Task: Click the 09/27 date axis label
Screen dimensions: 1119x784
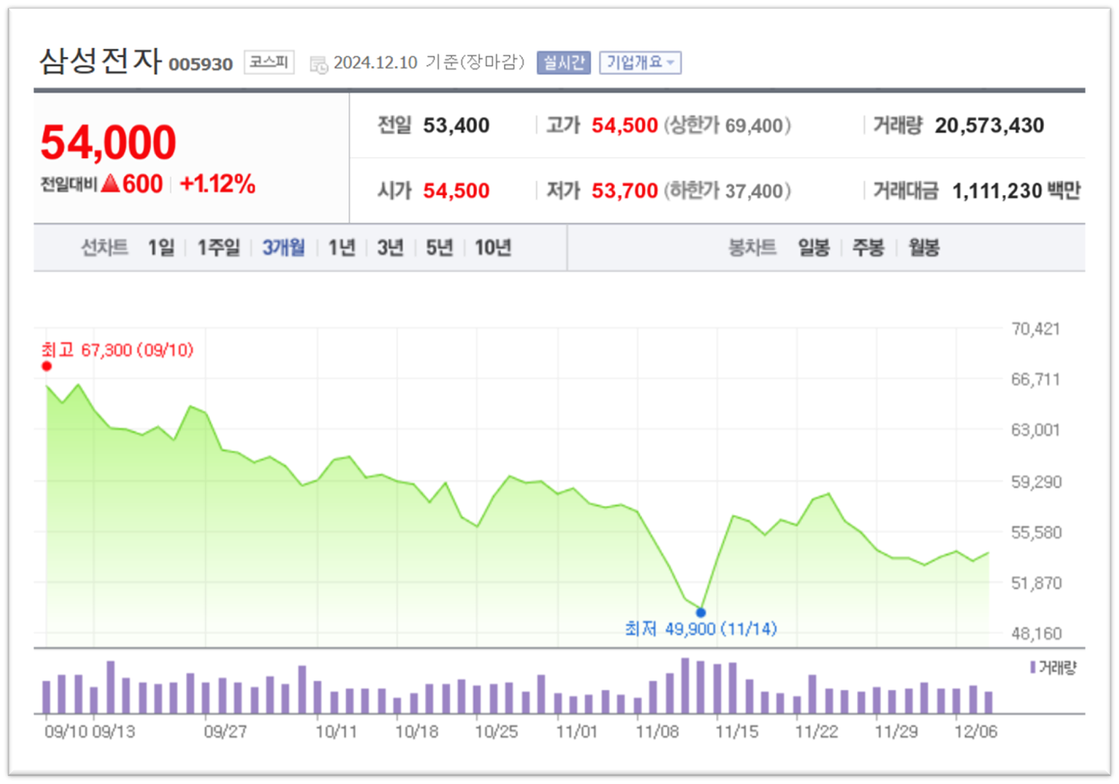Action: pos(225,732)
